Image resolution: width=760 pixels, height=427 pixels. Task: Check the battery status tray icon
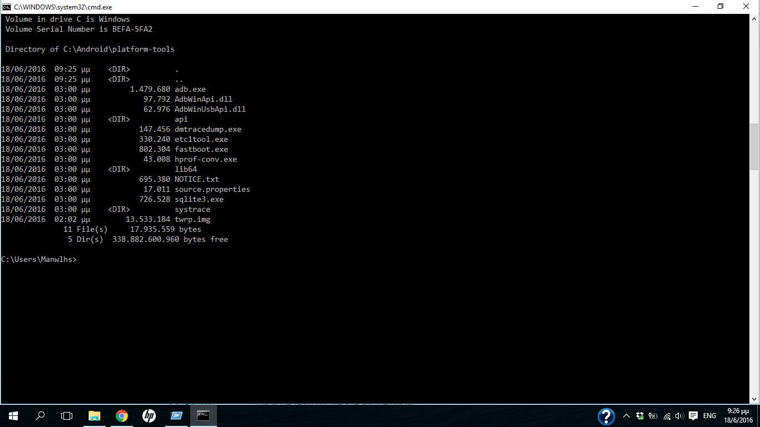coord(653,416)
